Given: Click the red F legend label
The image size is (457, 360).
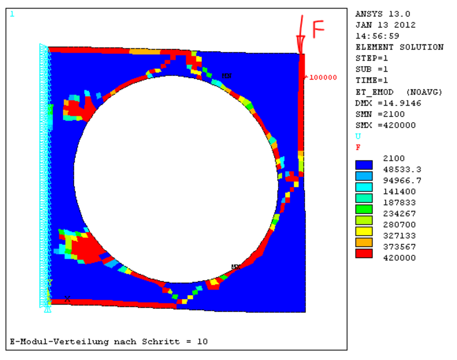Looking at the screenshot, I should pos(358,147).
